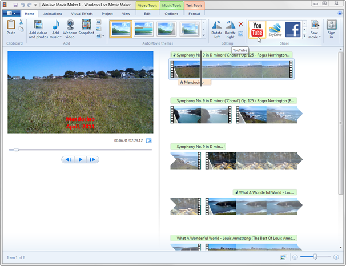Share movie to SkyDrive
The image size is (346, 266).
[x=275, y=30]
